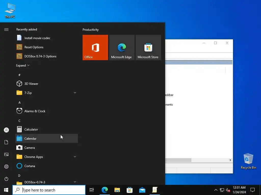Click right arrow of background window scrollbar
This screenshot has height=195, width=261.
coord(230,160)
